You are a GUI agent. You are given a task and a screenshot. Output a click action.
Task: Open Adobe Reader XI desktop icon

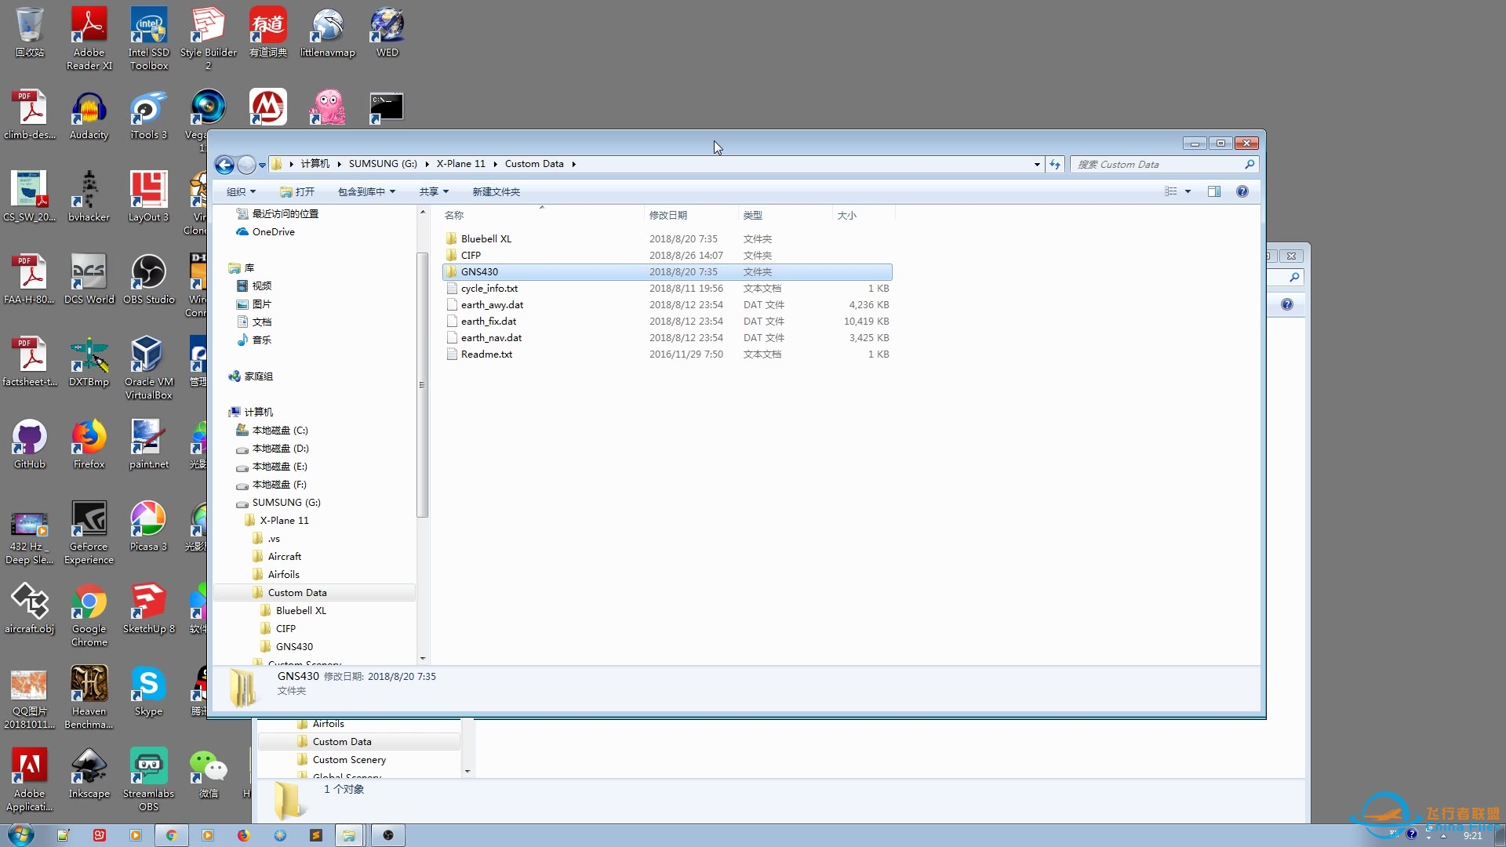[89, 38]
